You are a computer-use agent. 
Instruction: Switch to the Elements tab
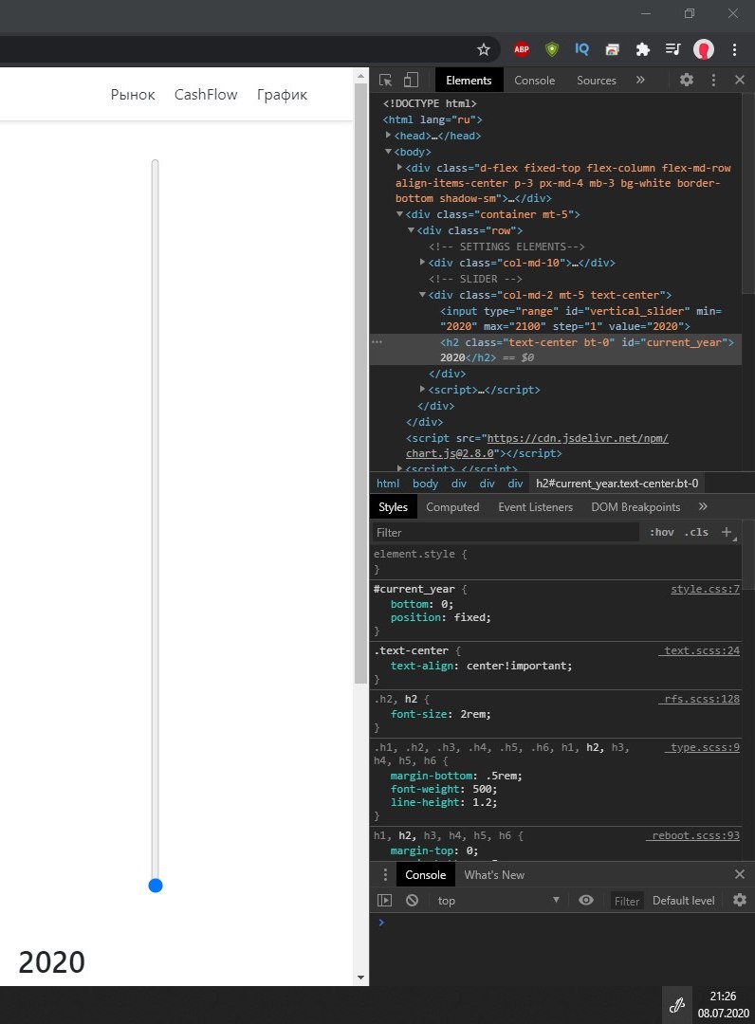click(x=469, y=80)
